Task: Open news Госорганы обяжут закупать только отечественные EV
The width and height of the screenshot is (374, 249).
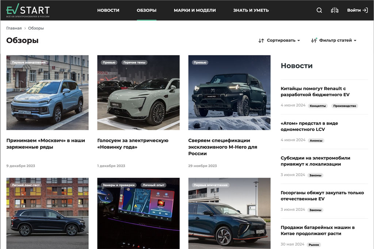Action: 322,196
